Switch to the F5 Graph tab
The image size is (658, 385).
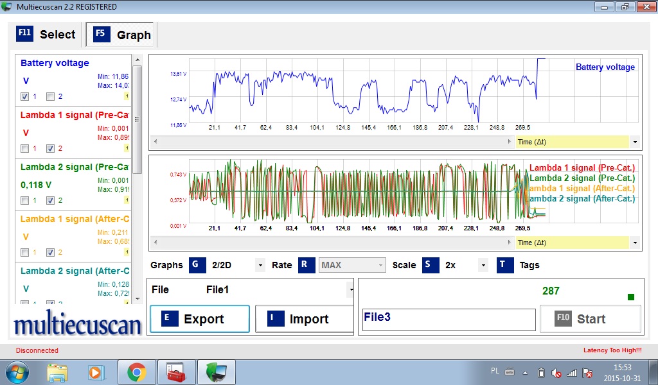point(122,35)
